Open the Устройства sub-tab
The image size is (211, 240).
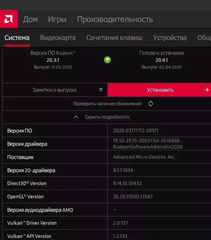170,38
